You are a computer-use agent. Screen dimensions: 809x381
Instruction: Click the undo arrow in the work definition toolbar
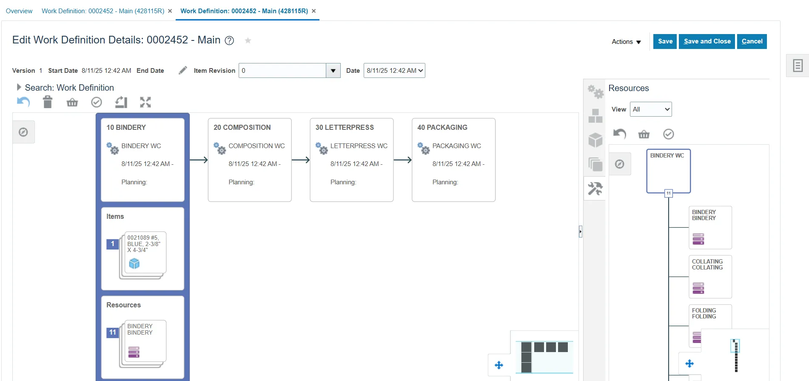pyautogui.click(x=23, y=102)
